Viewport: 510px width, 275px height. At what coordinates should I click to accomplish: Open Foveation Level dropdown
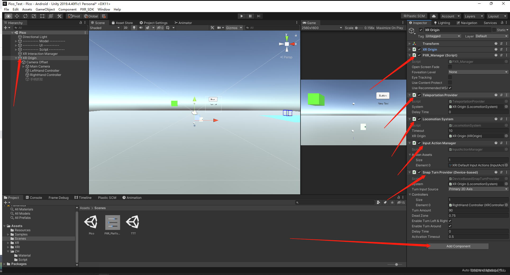click(x=478, y=72)
